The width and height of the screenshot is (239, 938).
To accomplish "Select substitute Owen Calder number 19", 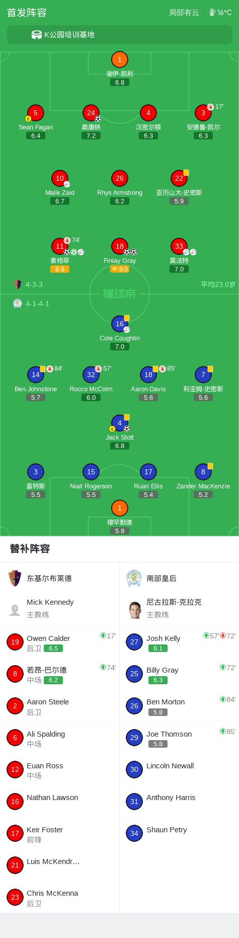I will pos(59,642).
